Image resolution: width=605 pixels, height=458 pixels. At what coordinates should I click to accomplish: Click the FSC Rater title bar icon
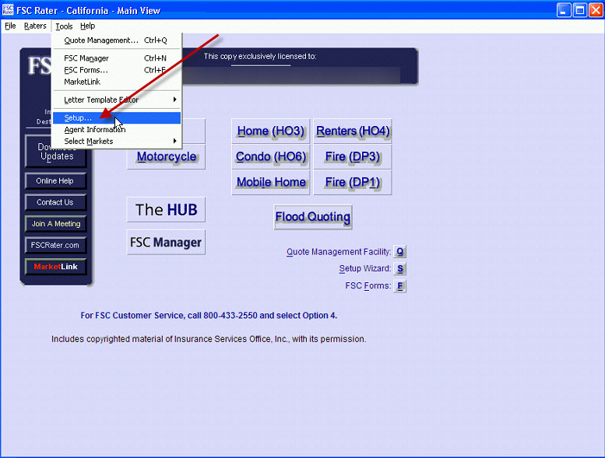tap(8, 9)
